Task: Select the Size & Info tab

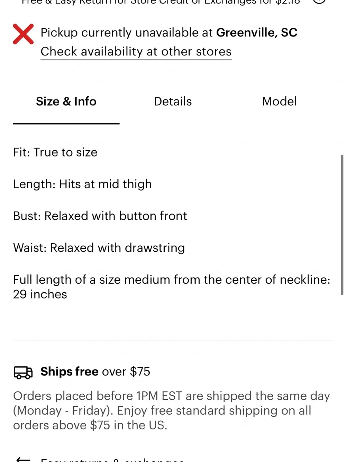Action: tap(66, 102)
